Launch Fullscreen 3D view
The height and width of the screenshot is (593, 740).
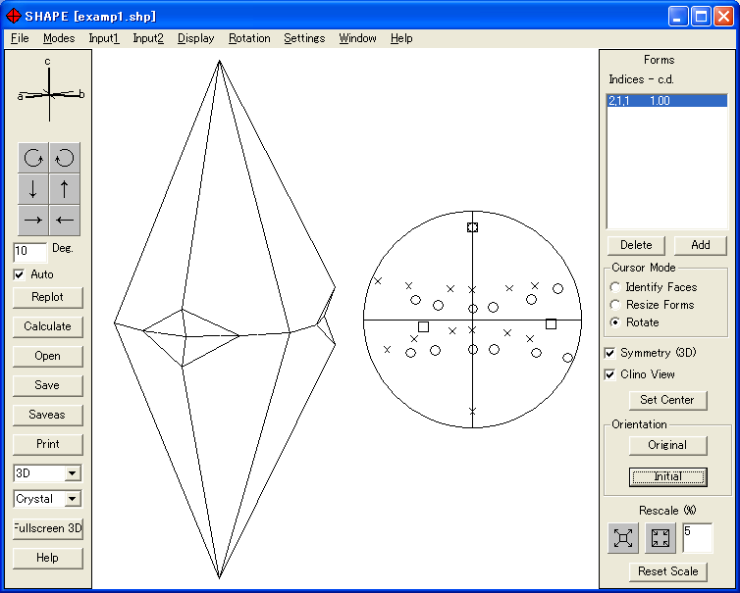click(x=48, y=528)
